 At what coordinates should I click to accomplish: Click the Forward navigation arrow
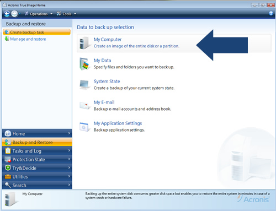click(14, 14)
